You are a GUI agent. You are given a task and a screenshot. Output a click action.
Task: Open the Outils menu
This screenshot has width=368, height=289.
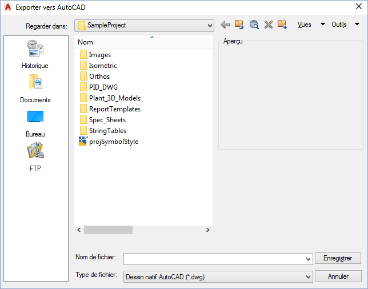(339, 25)
